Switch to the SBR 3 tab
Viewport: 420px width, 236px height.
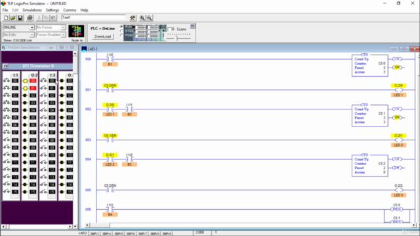point(94,233)
